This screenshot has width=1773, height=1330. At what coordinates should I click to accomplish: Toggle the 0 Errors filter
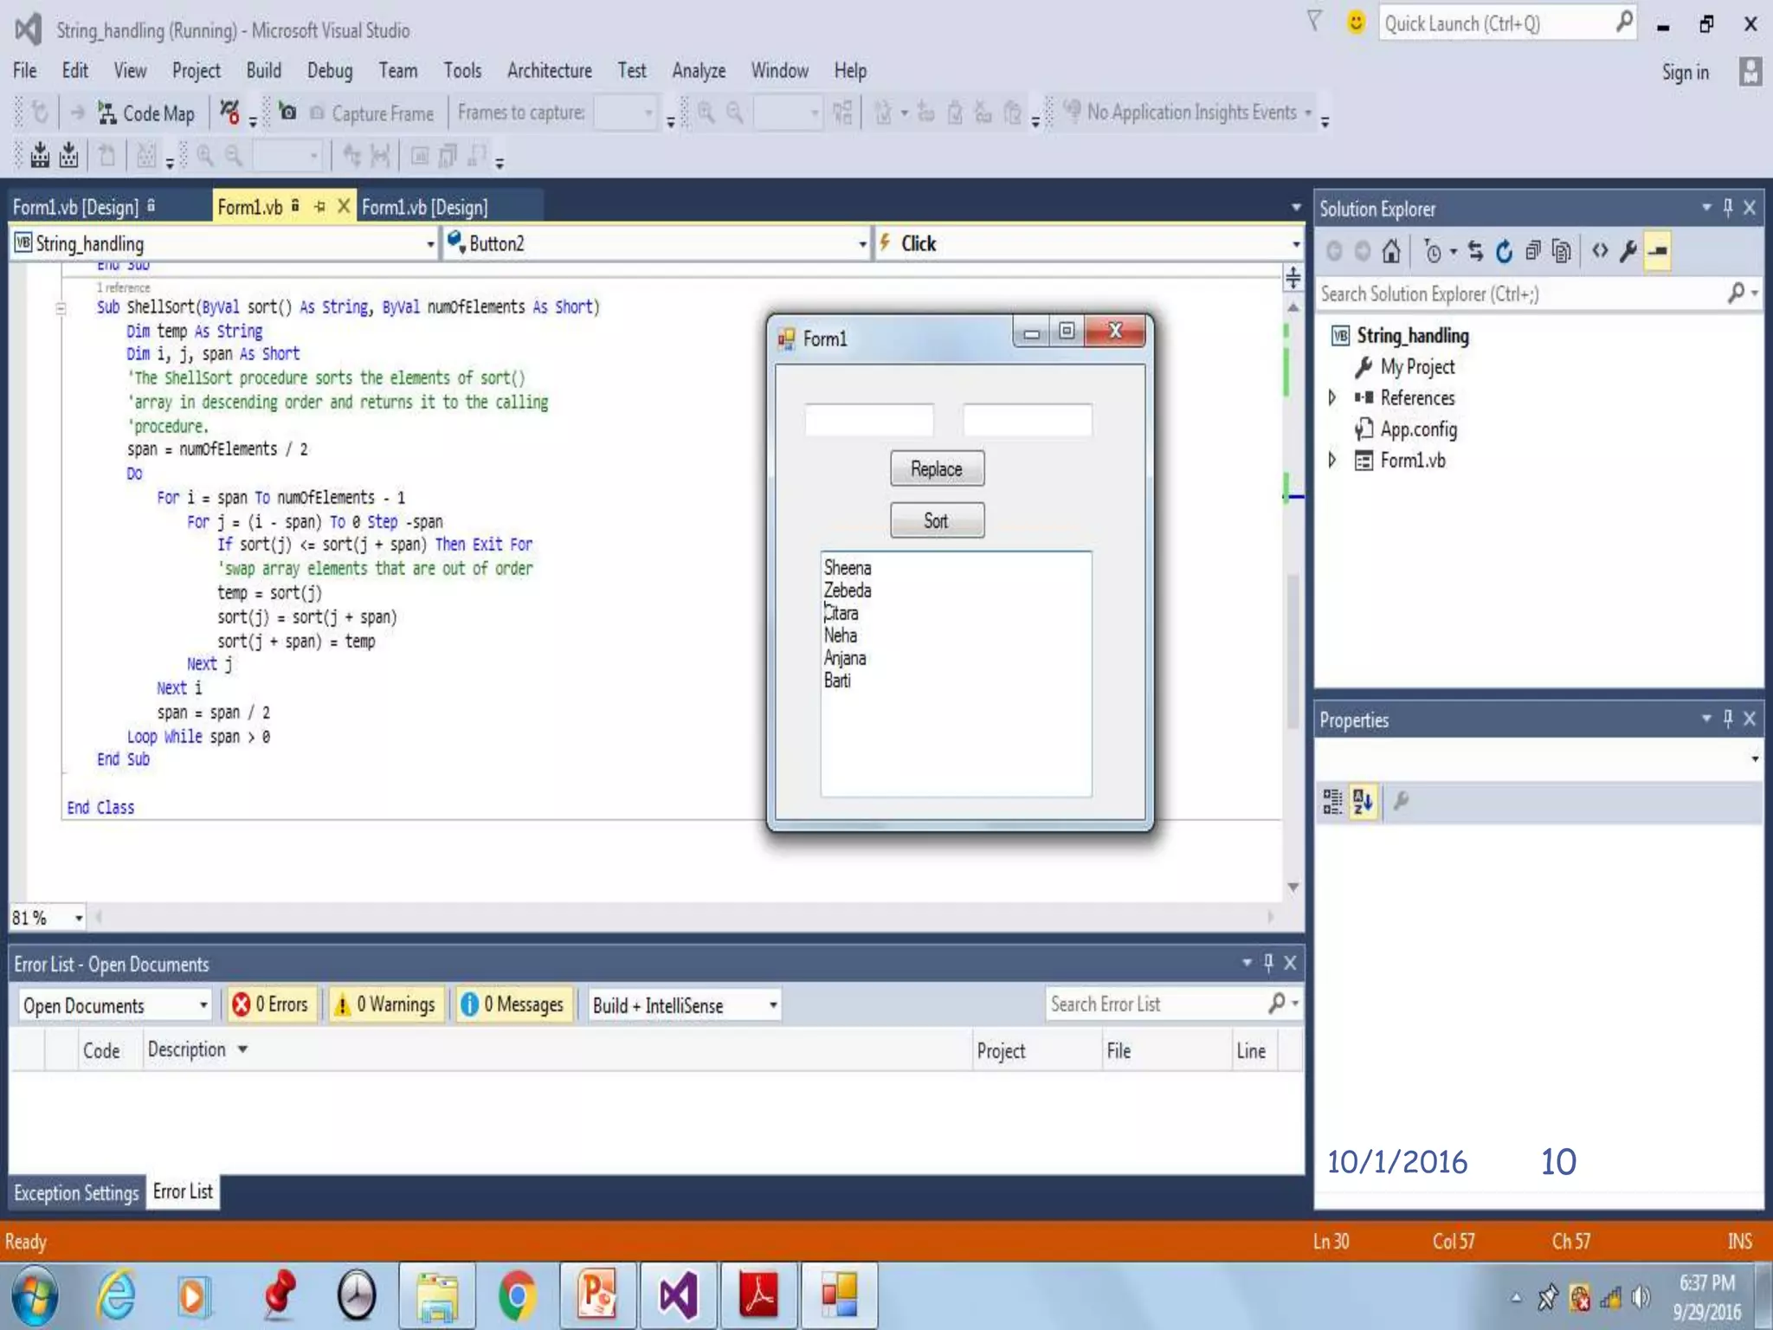click(271, 1004)
